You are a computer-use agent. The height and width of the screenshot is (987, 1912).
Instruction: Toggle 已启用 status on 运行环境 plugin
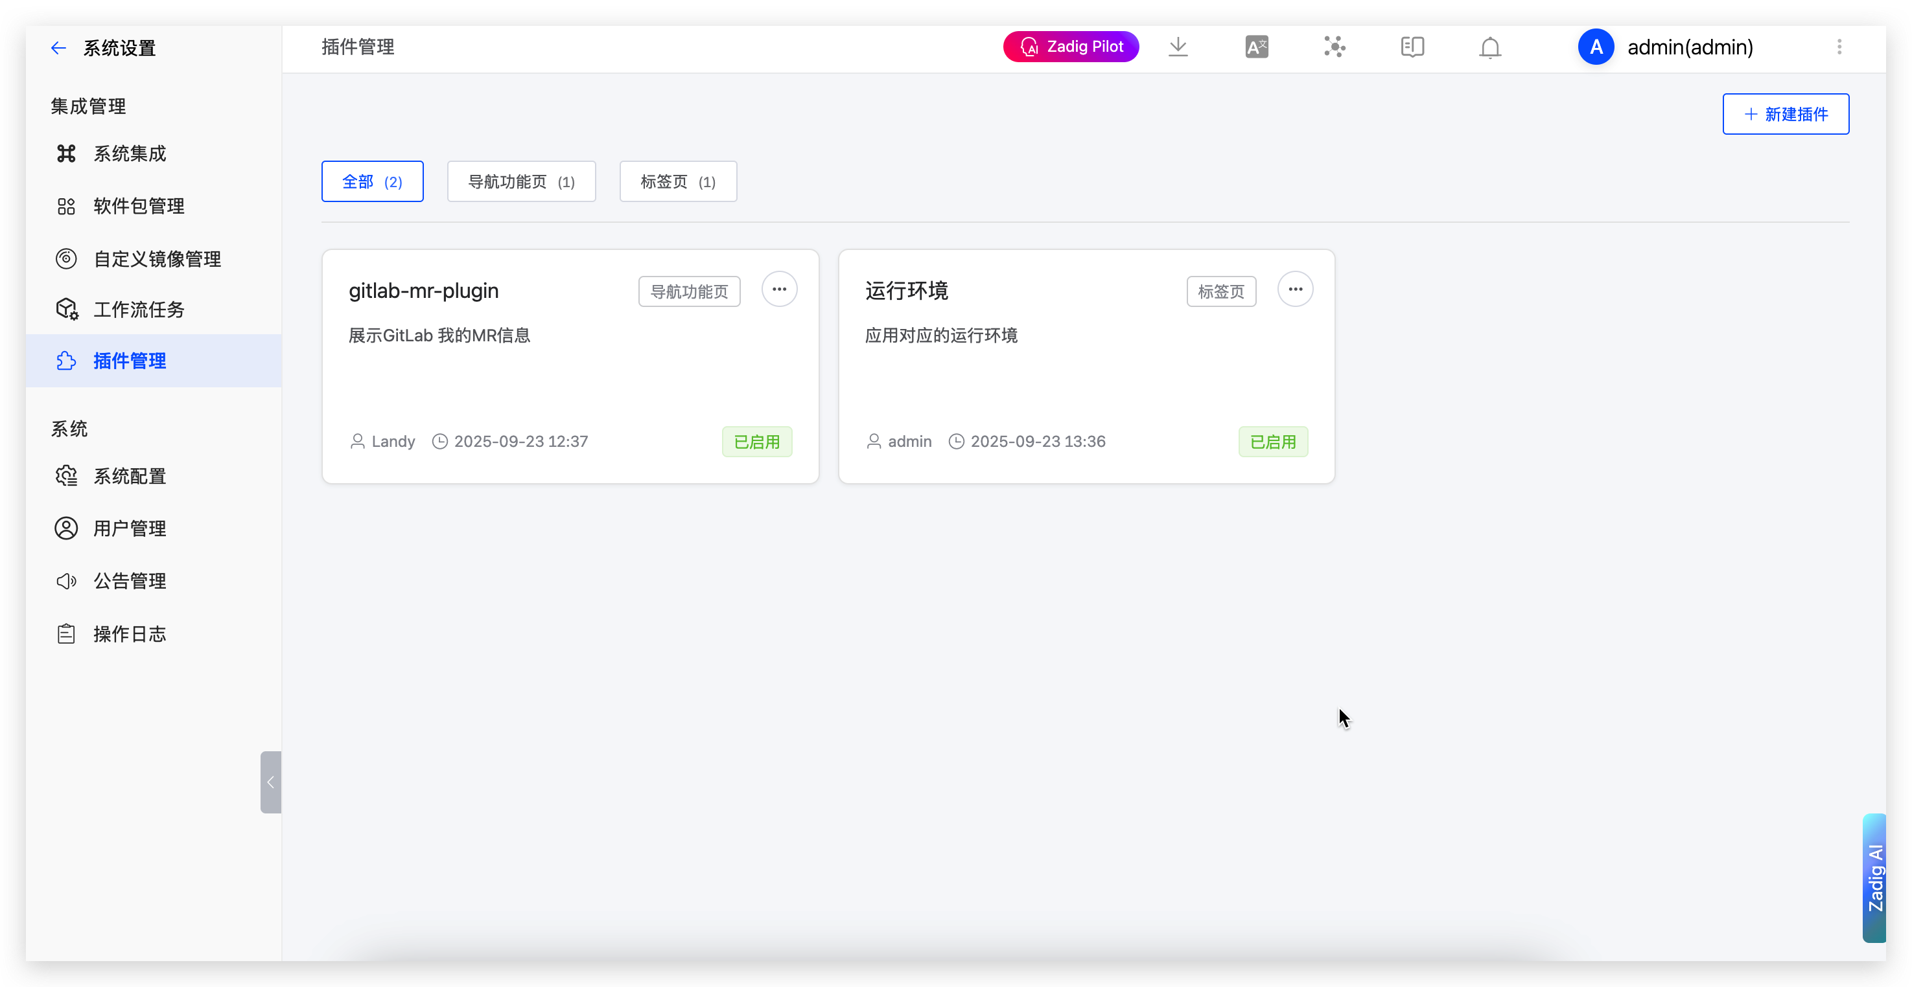(x=1273, y=441)
